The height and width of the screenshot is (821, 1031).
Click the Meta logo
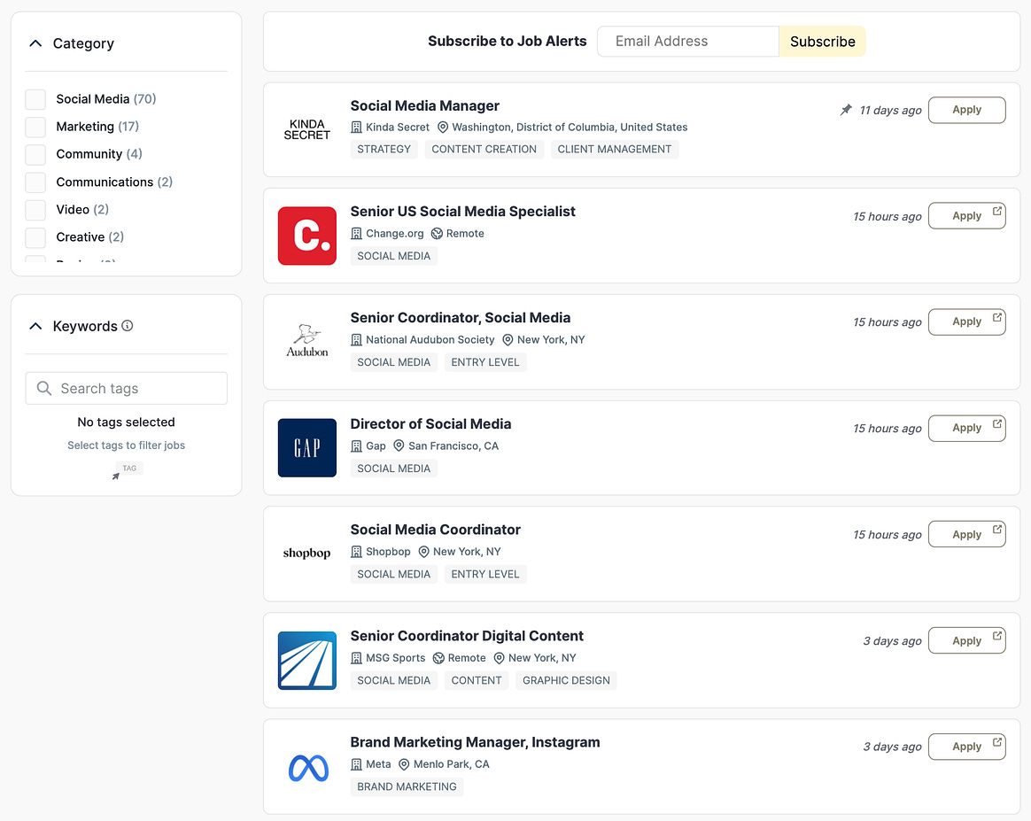[308, 768]
